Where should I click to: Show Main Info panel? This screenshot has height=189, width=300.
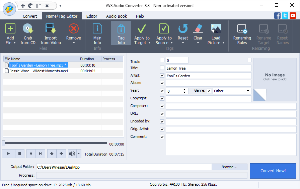(x=97, y=29)
